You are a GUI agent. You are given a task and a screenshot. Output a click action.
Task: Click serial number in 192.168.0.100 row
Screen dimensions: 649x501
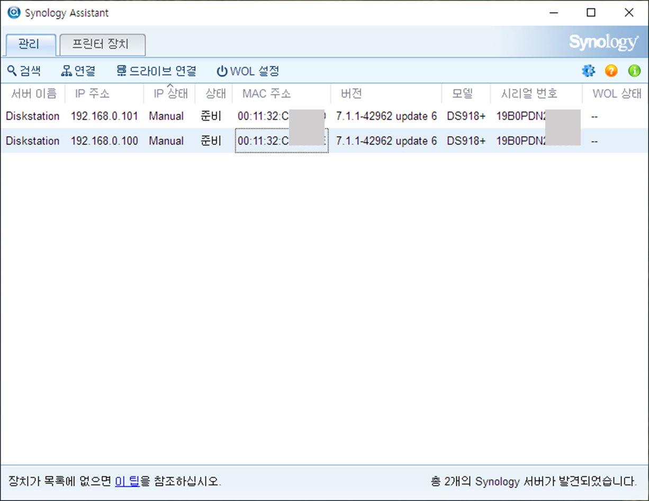pos(538,141)
